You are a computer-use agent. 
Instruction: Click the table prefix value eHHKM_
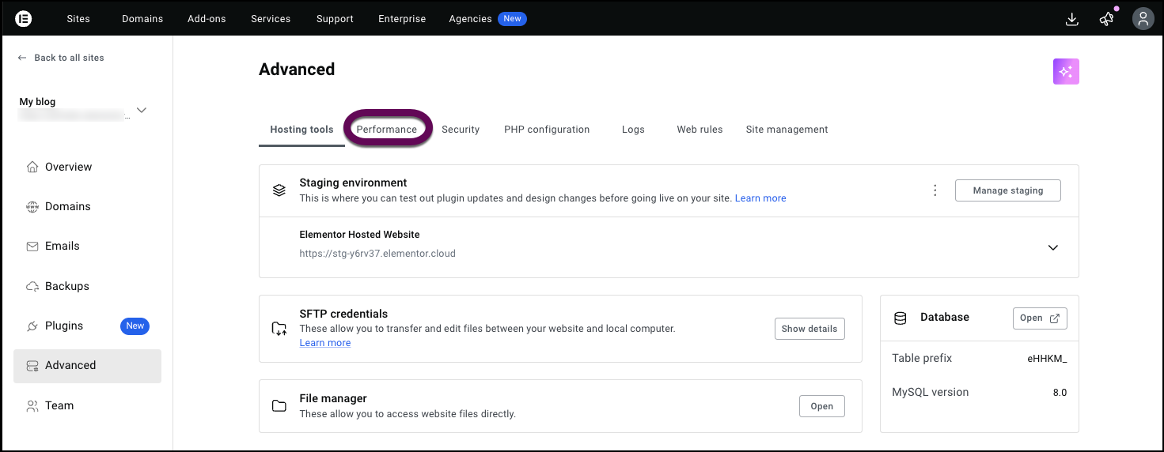tap(1047, 359)
